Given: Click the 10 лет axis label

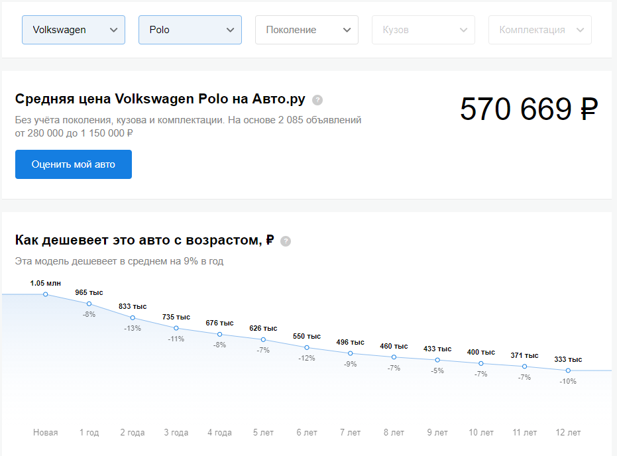Looking at the screenshot, I should (x=481, y=432).
